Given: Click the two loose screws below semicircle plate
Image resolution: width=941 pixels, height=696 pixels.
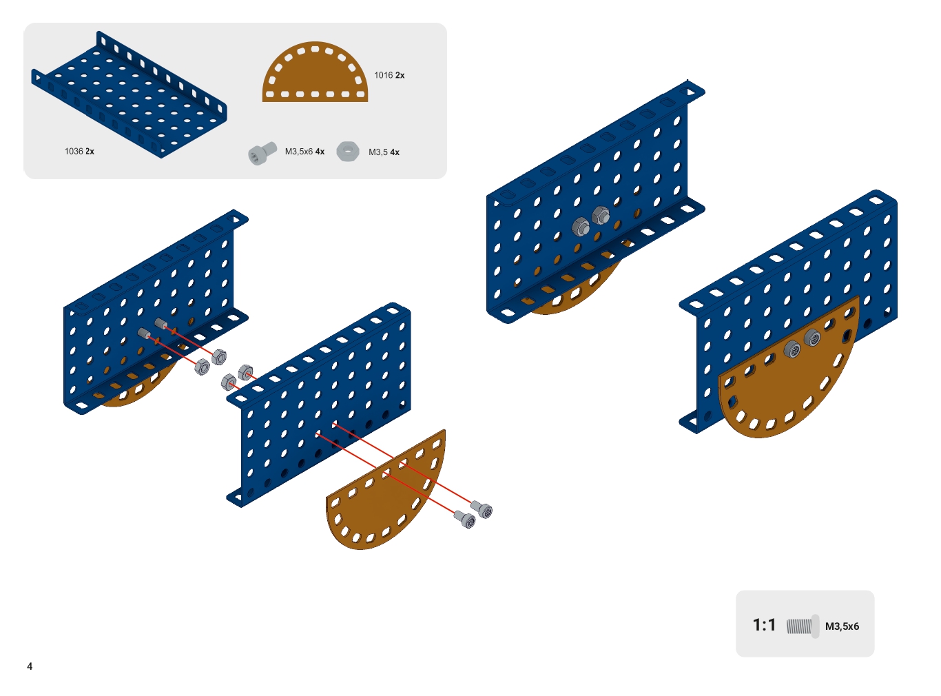Looking at the screenshot, I should (x=476, y=515).
